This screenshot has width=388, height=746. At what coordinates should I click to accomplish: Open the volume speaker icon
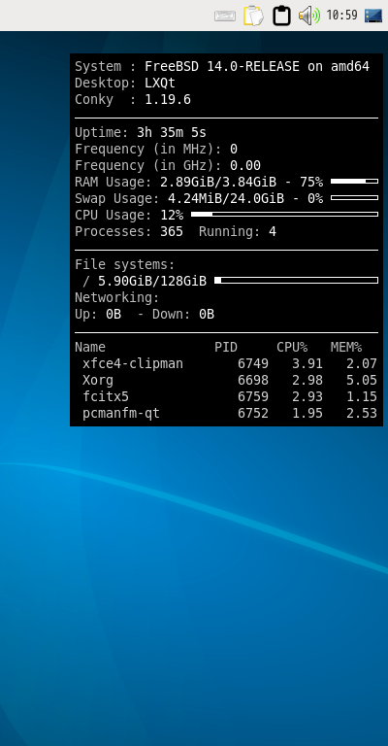pos(308,16)
